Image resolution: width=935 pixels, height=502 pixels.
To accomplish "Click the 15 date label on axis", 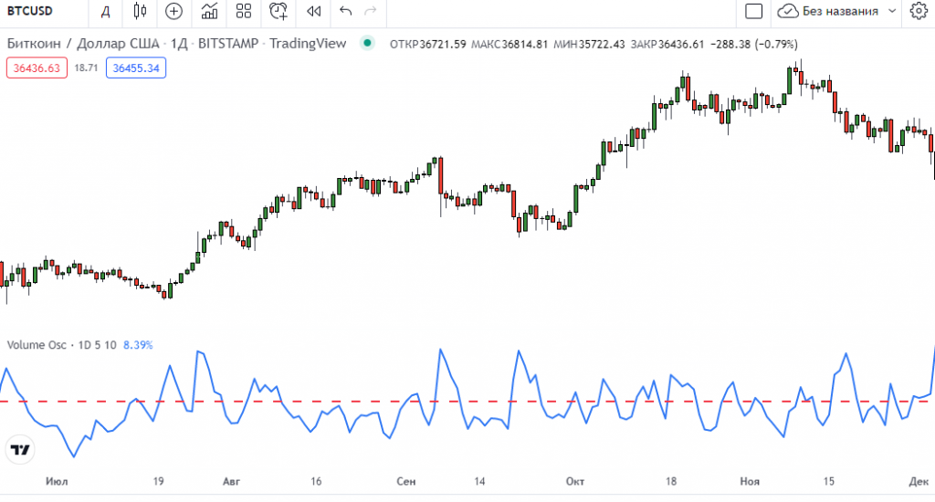I will tap(829, 481).
